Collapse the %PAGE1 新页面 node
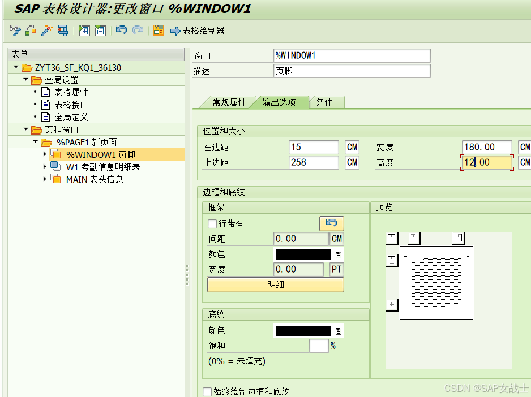Screen dimensions: 531x397 (35, 141)
